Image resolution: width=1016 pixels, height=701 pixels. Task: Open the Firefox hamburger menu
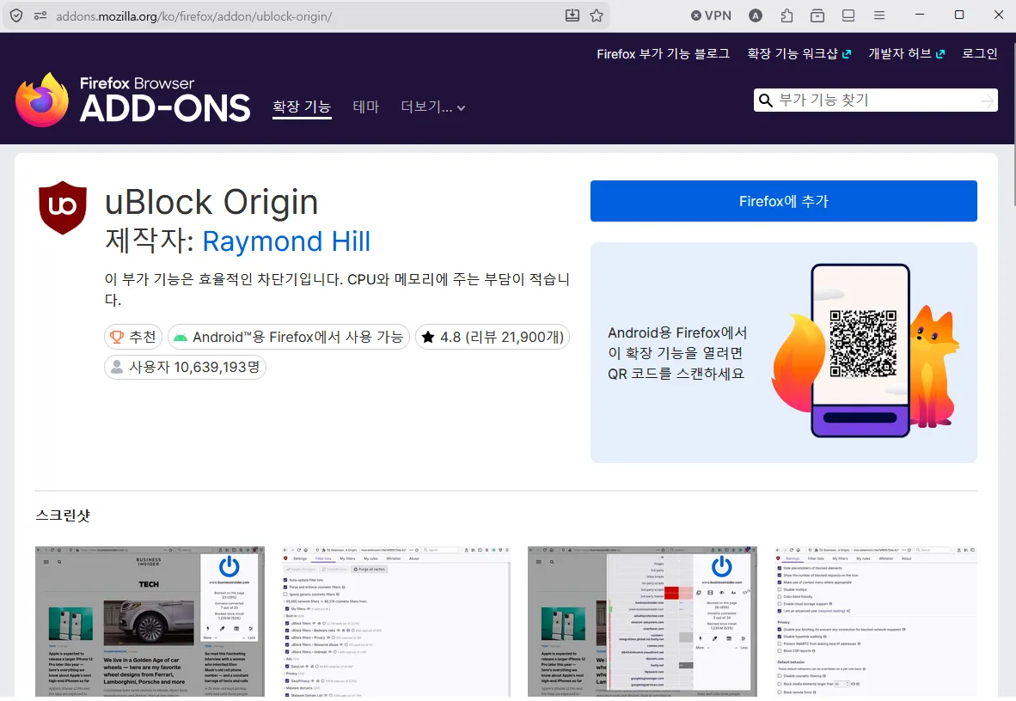click(879, 15)
